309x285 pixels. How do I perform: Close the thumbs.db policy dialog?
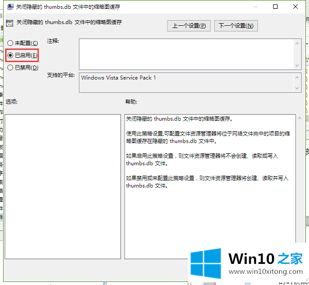click(295, 7)
